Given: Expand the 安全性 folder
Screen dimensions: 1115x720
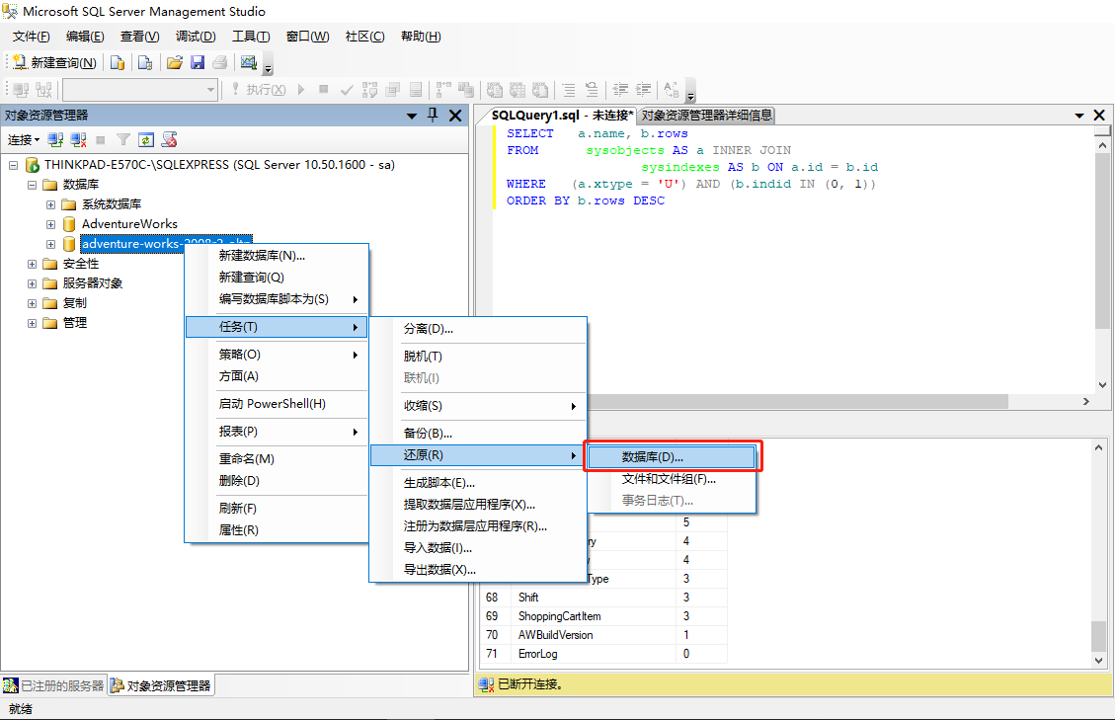Looking at the screenshot, I should [x=32, y=264].
